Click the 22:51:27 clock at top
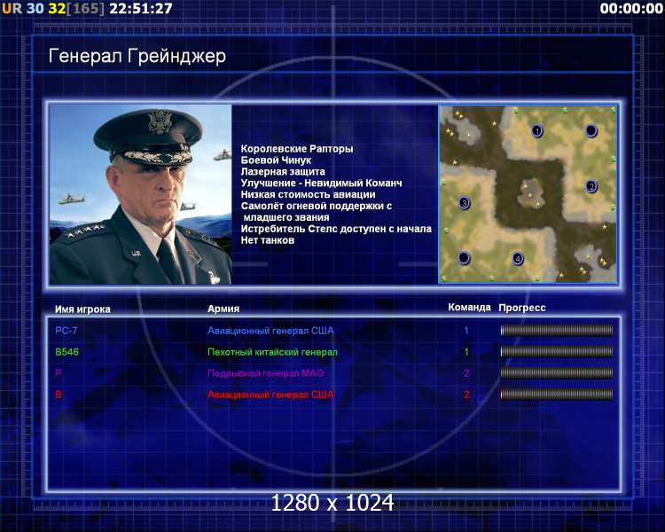Screen dimensions: 665x532 coord(141,8)
